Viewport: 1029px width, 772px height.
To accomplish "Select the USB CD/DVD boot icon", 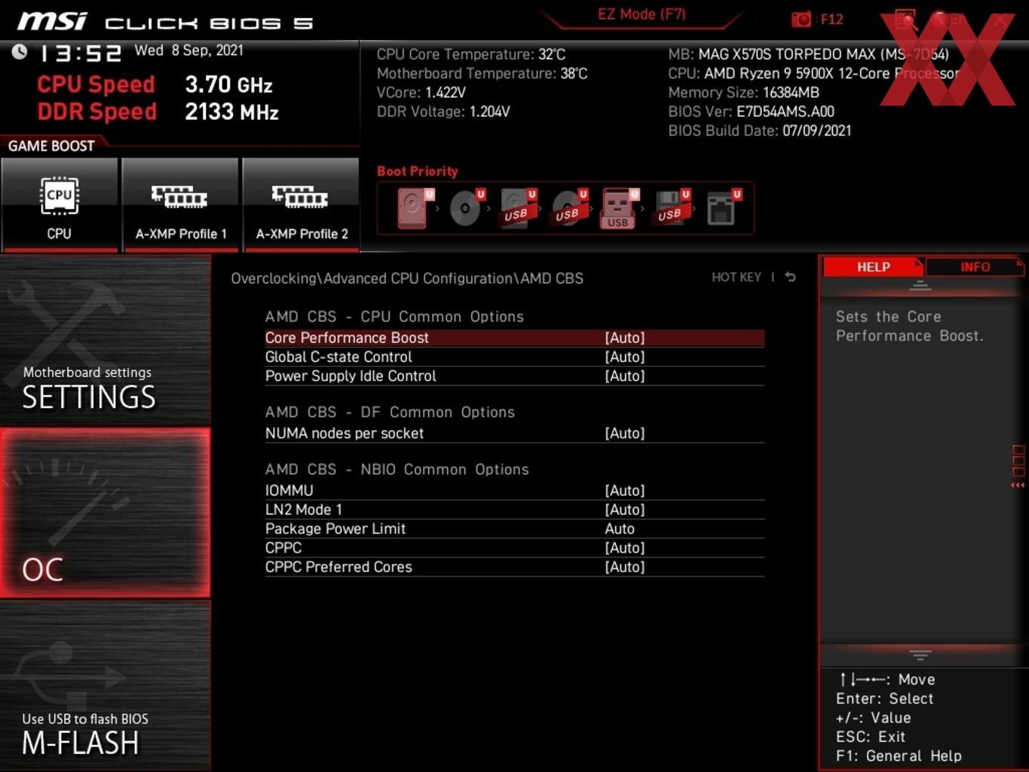I will coord(569,208).
